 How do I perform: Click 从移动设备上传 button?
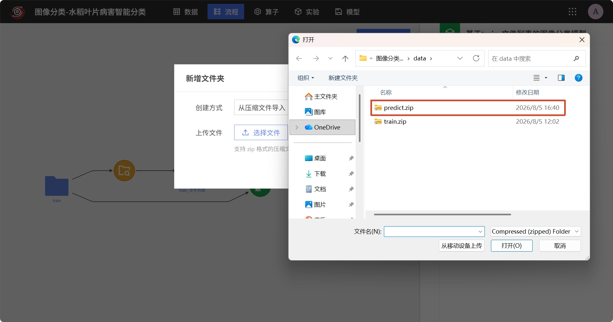point(461,246)
